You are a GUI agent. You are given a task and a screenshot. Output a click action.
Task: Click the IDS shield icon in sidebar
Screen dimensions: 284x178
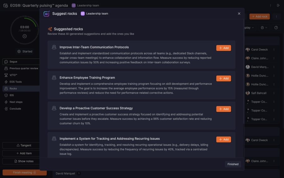point(6,95)
